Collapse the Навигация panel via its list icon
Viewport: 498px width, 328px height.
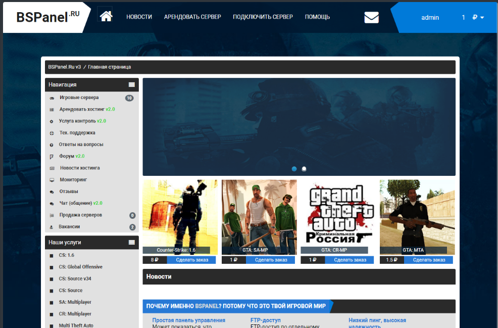click(x=132, y=85)
